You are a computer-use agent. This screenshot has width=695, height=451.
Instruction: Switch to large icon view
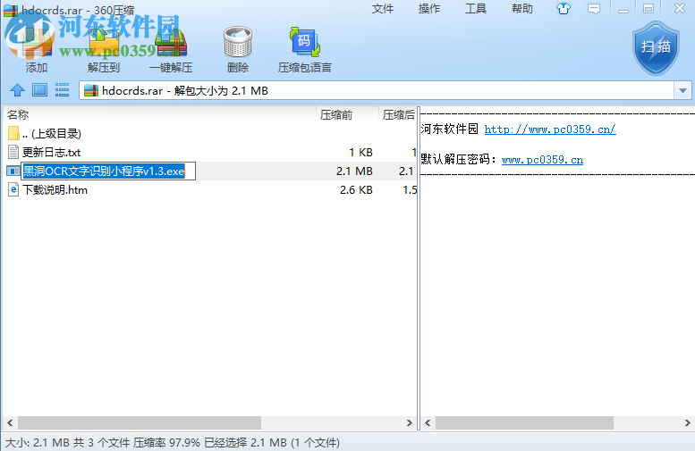(x=40, y=90)
